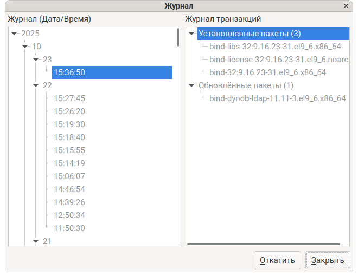Select the 15:36:50 transaction entry
Image resolution: width=358 pixels, height=277 pixels.
pyautogui.click(x=69, y=72)
